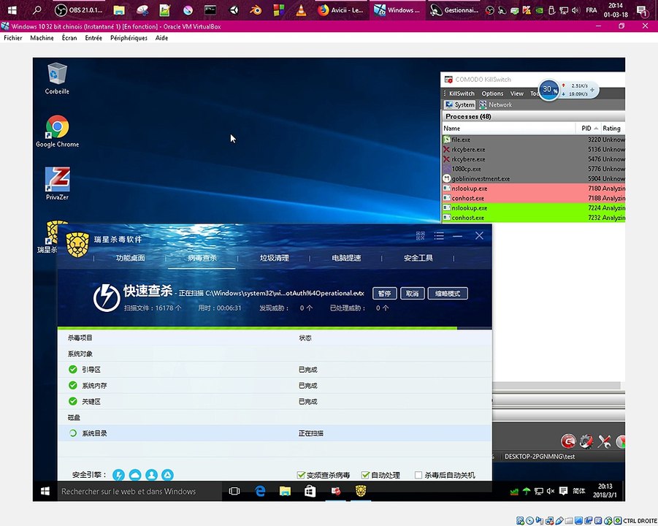Image resolution: width=658 pixels, height=526 pixels.
Task: Click the muted speaker tray icon in guest
Action: click(551, 491)
